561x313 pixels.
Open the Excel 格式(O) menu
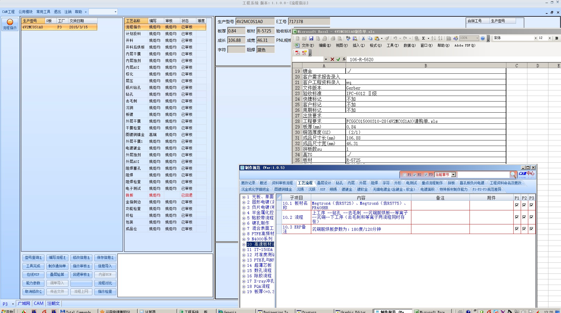(376, 45)
